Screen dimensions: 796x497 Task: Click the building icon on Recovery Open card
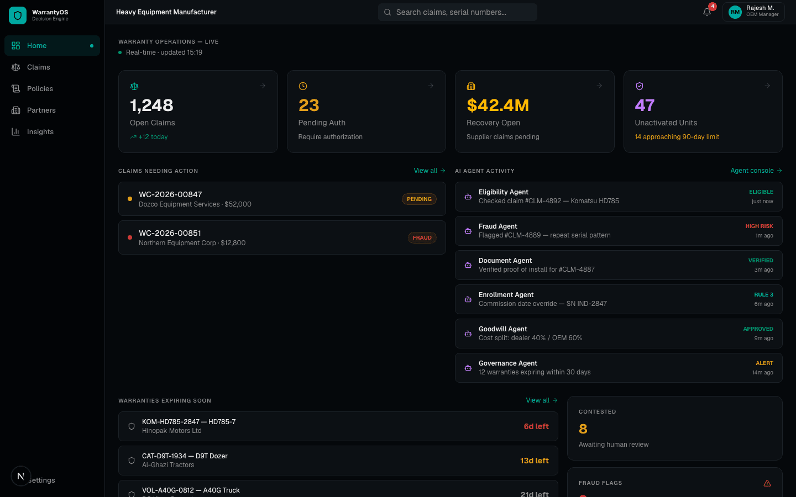471,86
